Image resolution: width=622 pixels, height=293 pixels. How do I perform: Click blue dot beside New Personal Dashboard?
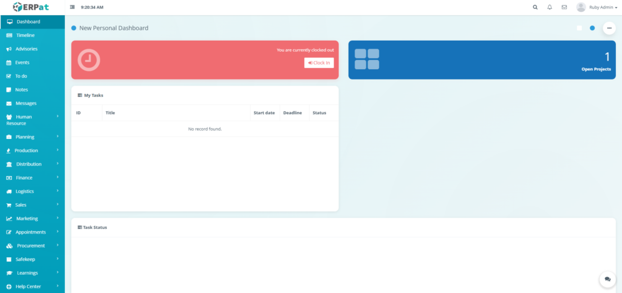73,28
